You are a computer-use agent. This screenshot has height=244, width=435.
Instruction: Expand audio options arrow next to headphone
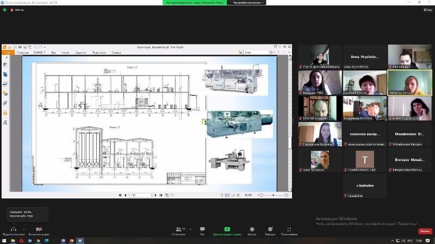tap(23, 228)
